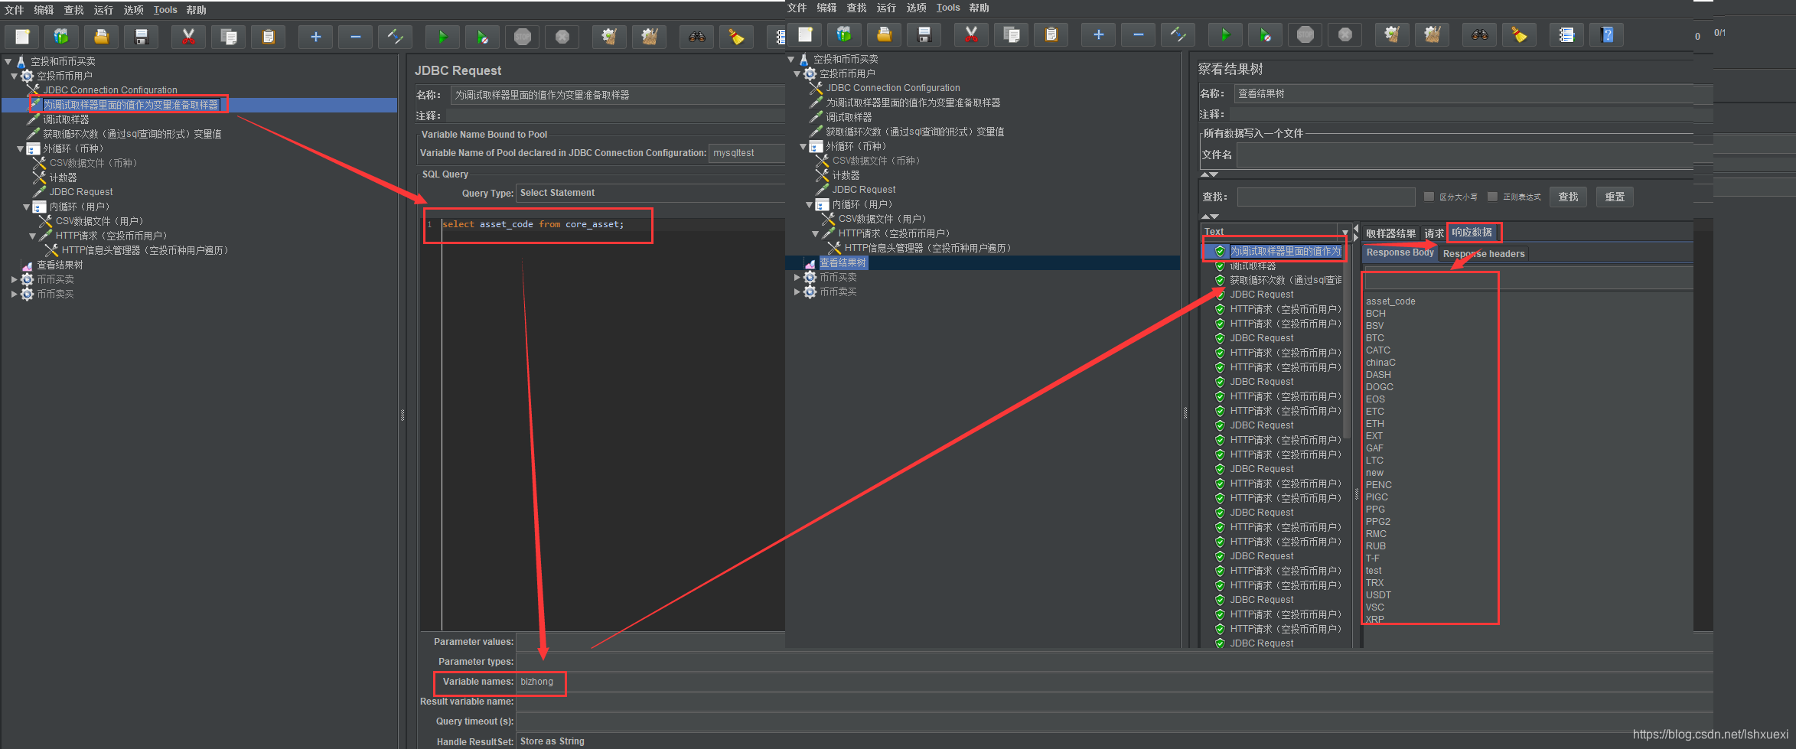Click Reset Search icon in left window
This screenshot has width=1796, height=749.
pyautogui.click(x=737, y=37)
